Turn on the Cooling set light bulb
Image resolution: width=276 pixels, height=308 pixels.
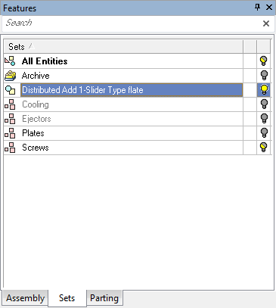264,104
